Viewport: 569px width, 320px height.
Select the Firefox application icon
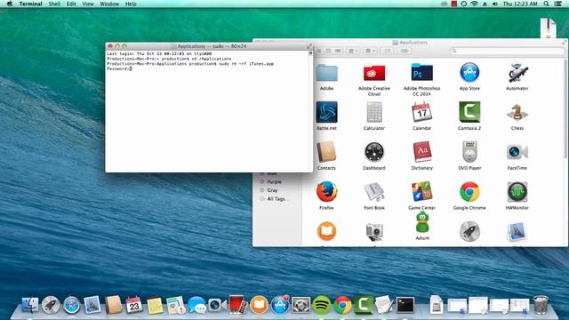click(x=326, y=192)
